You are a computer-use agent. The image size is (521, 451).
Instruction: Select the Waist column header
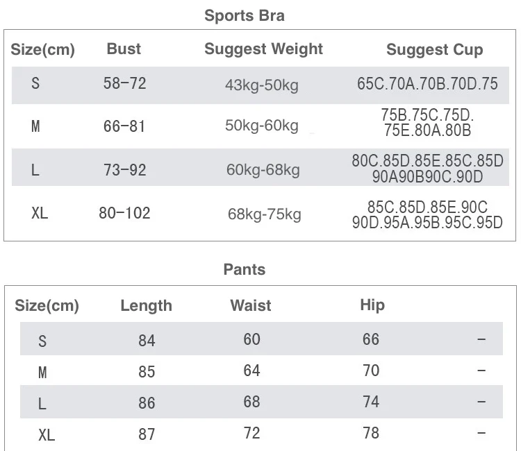tap(251, 305)
